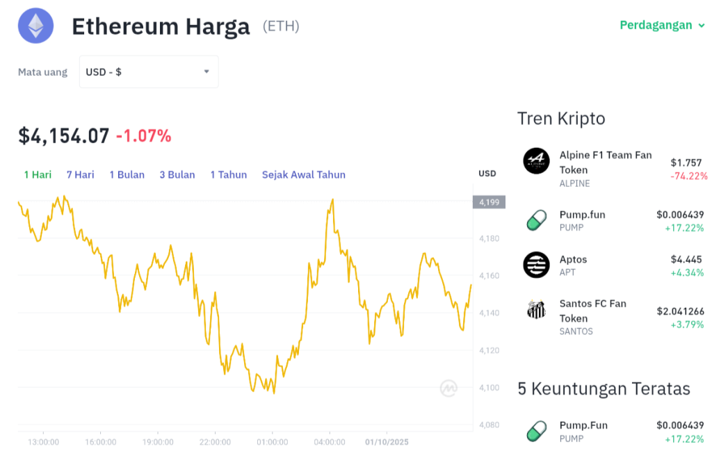Click the 01/10/2025 label on the chart timeline
Screen dimensions: 712x451
tap(387, 441)
